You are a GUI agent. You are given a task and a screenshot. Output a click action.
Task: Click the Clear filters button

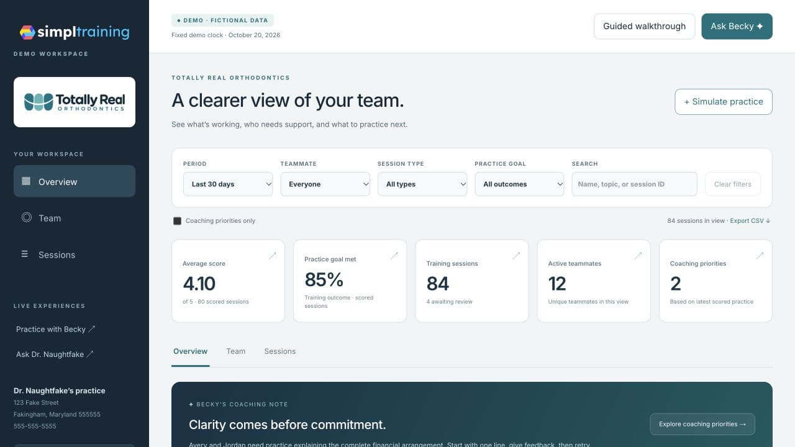(x=733, y=184)
